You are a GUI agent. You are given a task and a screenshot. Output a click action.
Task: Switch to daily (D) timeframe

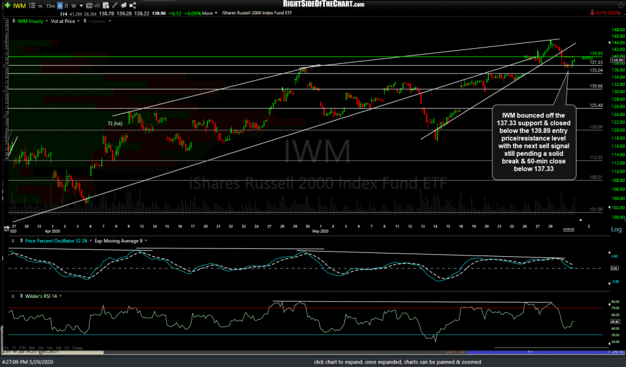(x=67, y=6)
